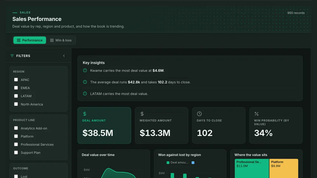Screen dimensions: 317x178
Task: Click the info icon beside average deal insight
Action: point(85,82)
